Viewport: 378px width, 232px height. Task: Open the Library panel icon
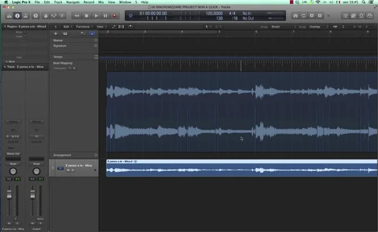[8, 16]
